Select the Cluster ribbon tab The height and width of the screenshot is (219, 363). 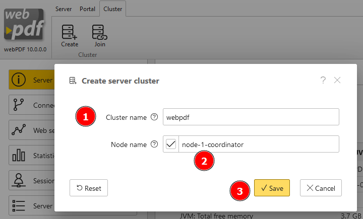[113, 9]
